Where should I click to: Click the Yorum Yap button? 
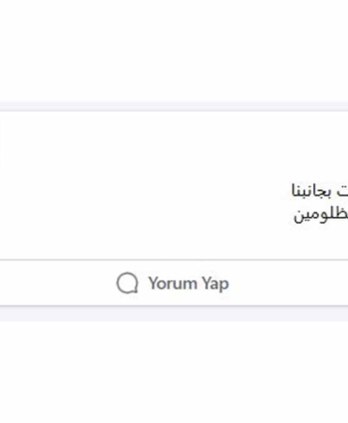point(173,283)
